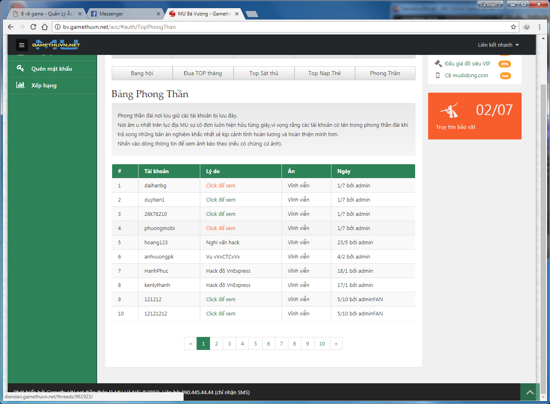The height and width of the screenshot is (404, 550).
Task: Go to next page with » button
Action: tap(336, 343)
